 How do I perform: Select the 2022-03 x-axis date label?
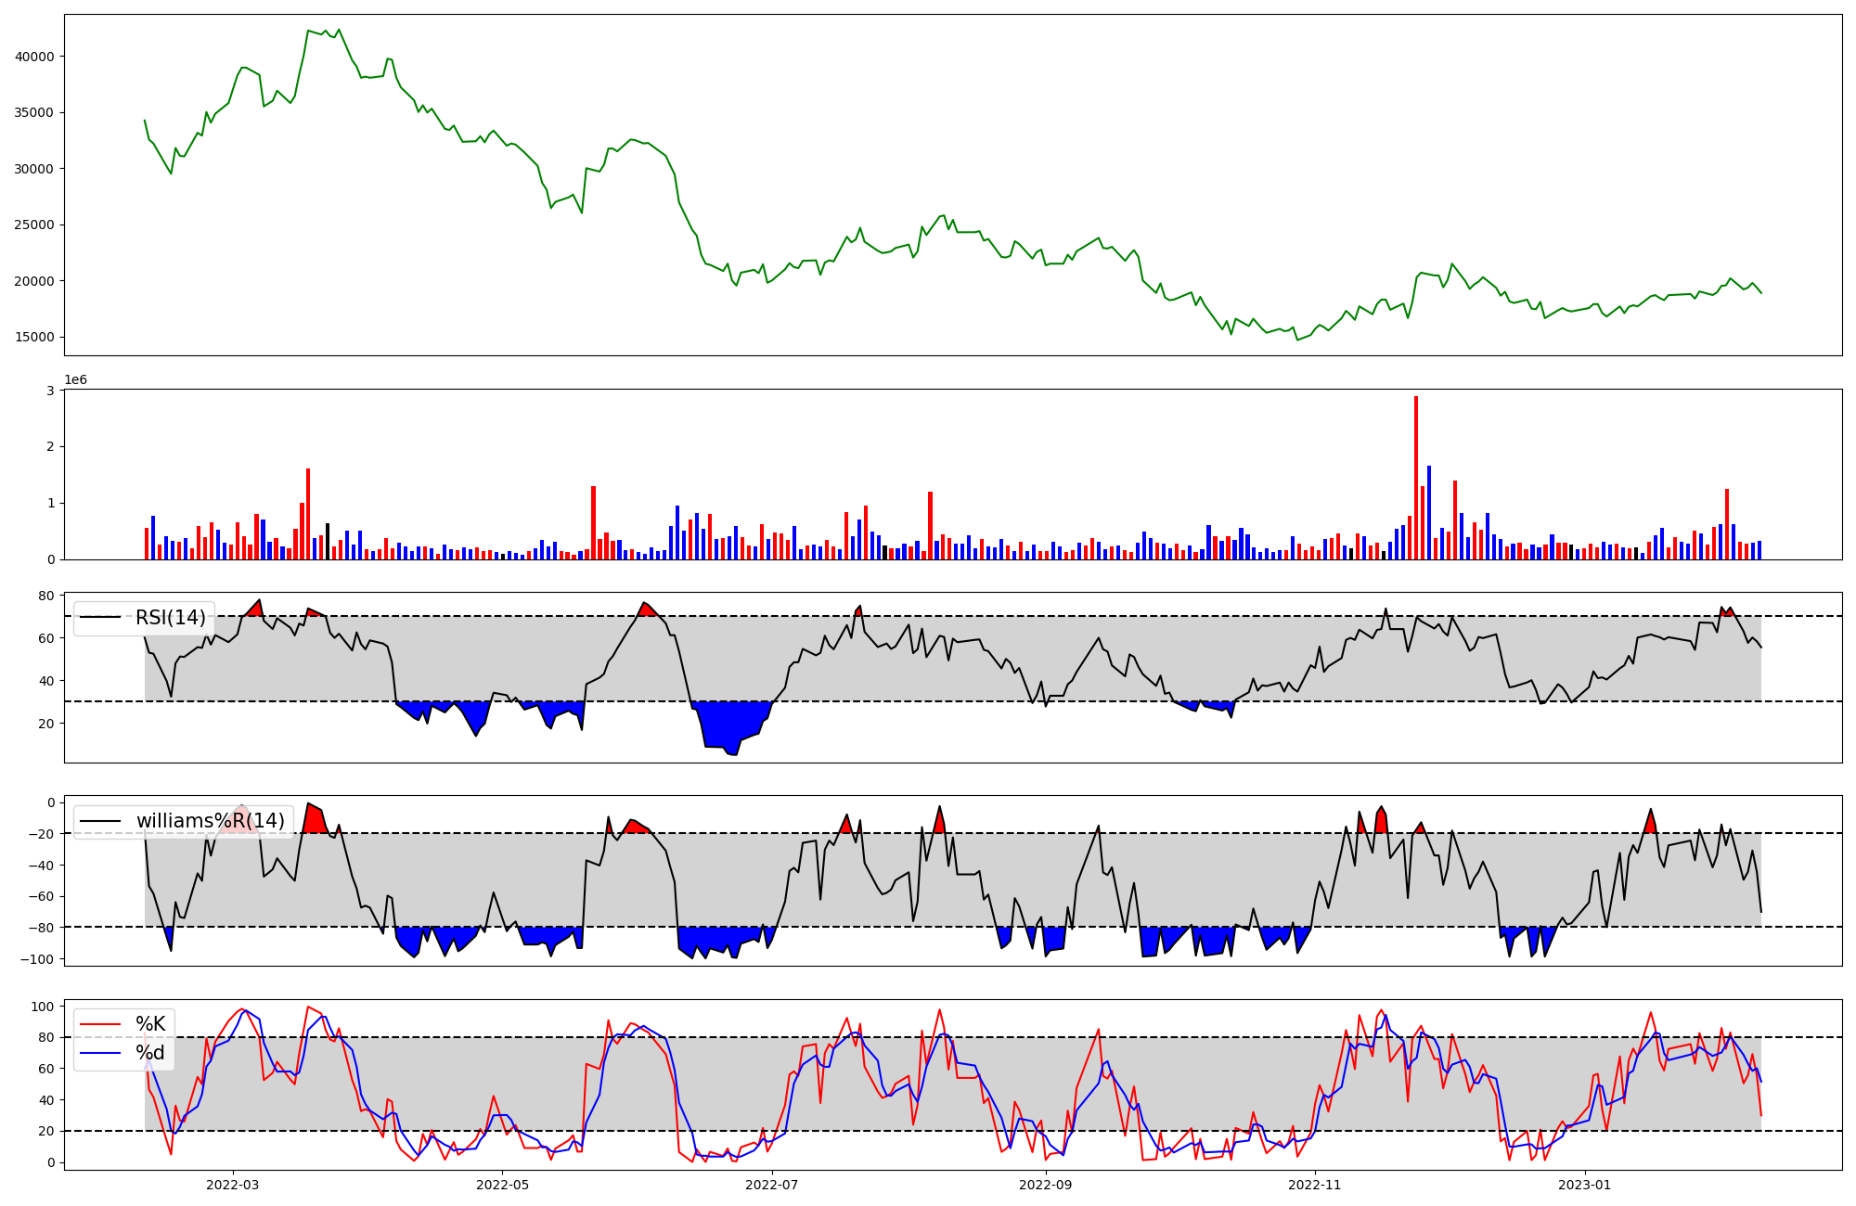(x=233, y=1185)
